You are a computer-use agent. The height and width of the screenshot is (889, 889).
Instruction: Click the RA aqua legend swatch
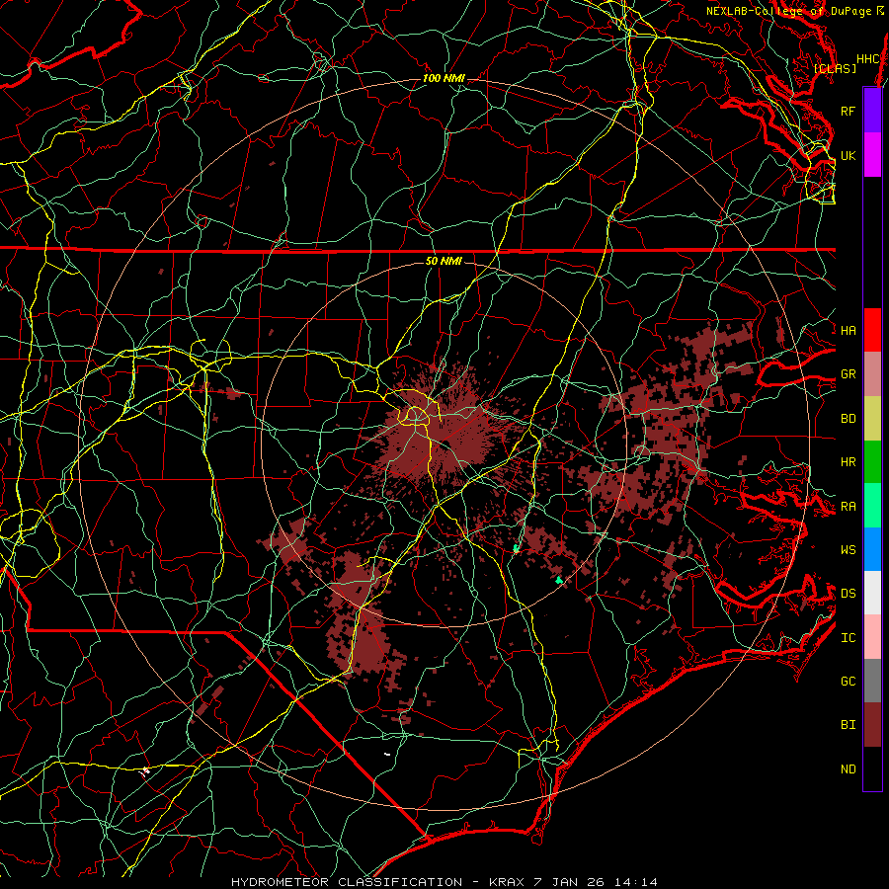(x=872, y=506)
